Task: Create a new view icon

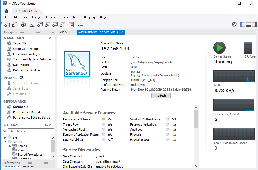Action: (x=47, y=24)
